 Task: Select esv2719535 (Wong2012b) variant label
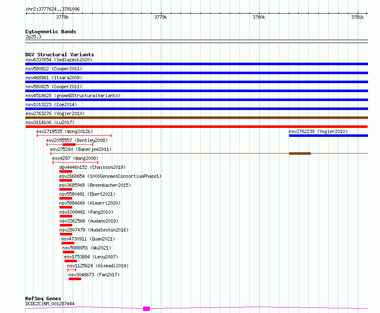64,131
